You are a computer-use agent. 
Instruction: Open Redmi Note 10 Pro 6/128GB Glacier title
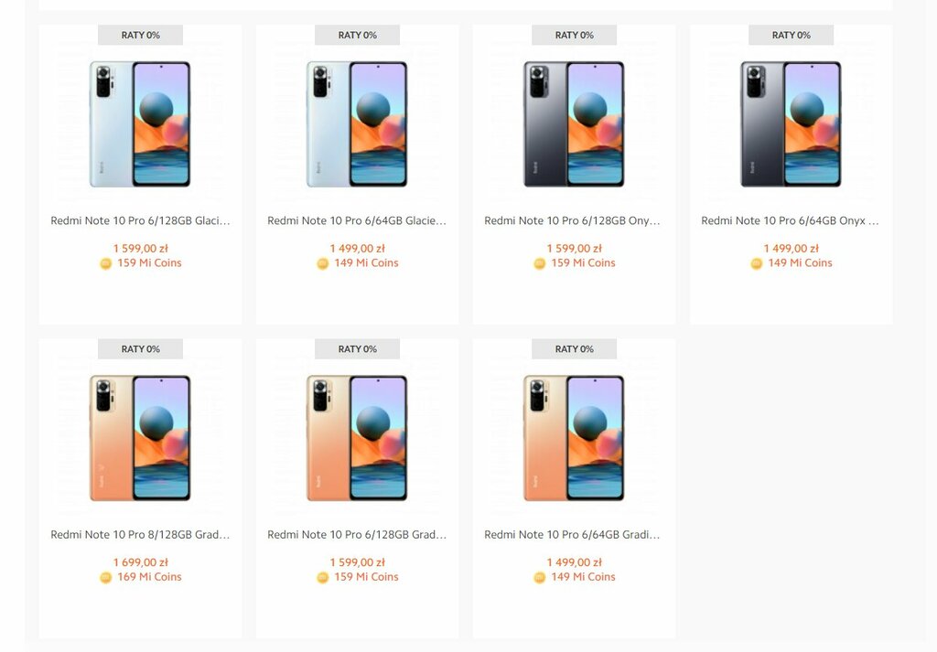click(x=140, y=220)
